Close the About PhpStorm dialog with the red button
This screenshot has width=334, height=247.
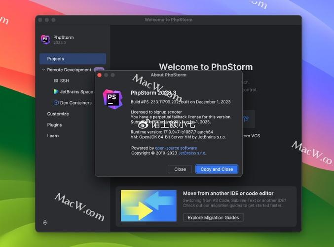pyautogui.click(x=100, y=75)
